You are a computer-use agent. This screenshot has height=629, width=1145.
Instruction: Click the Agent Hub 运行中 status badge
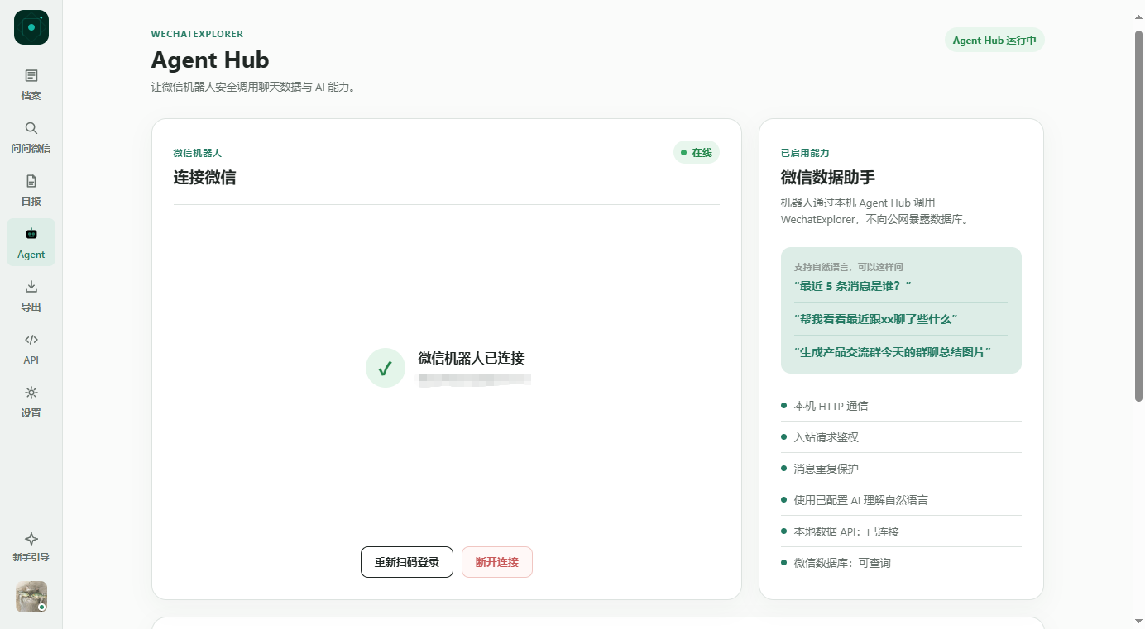tap(994, 41)
